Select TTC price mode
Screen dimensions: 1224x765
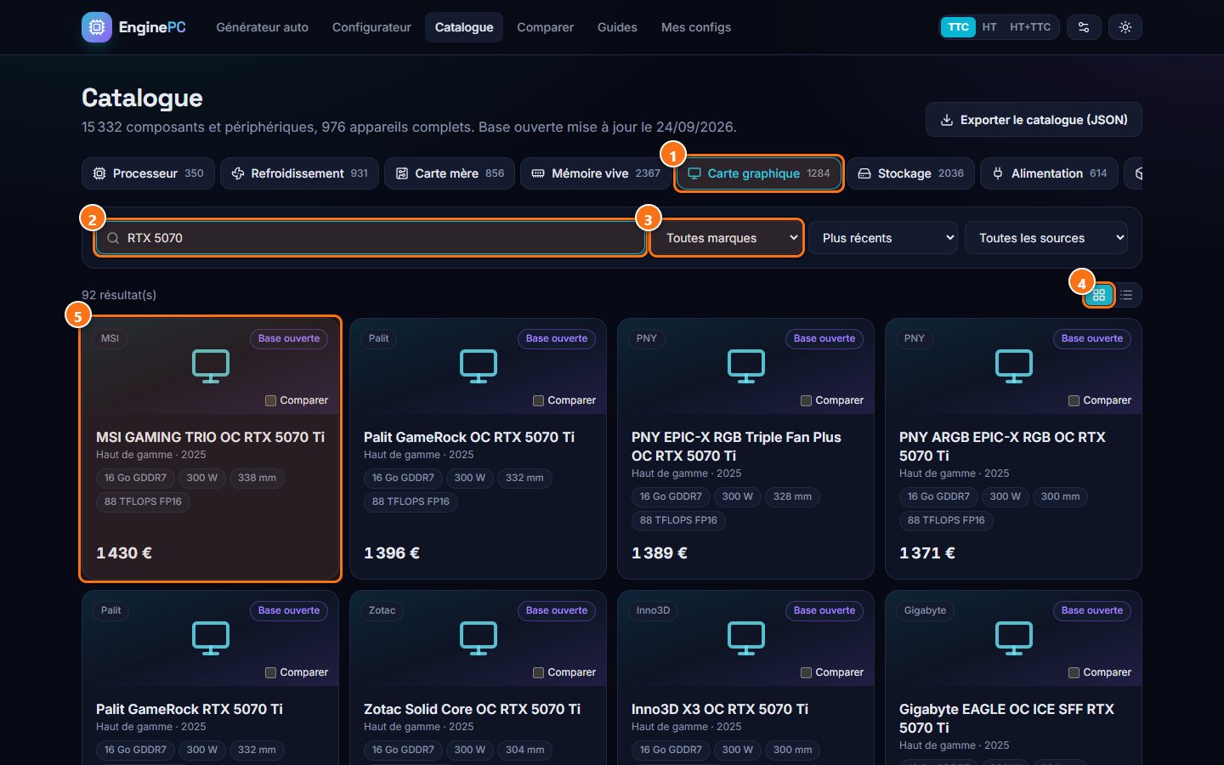pos(958,27)
